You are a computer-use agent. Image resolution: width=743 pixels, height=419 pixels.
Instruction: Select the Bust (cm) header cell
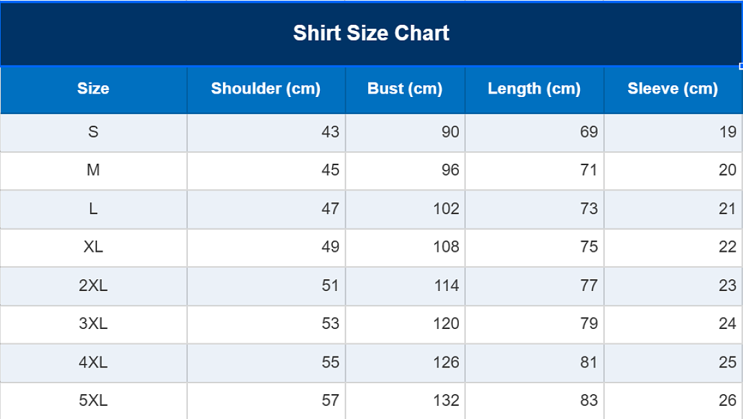click(x=405, y=89)
